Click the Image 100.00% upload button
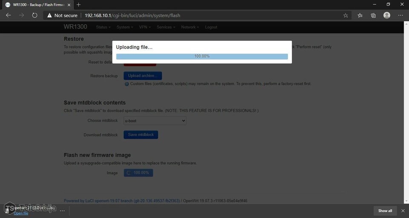The width and height of the screenshot is (409, 218). tap(138, 172)
